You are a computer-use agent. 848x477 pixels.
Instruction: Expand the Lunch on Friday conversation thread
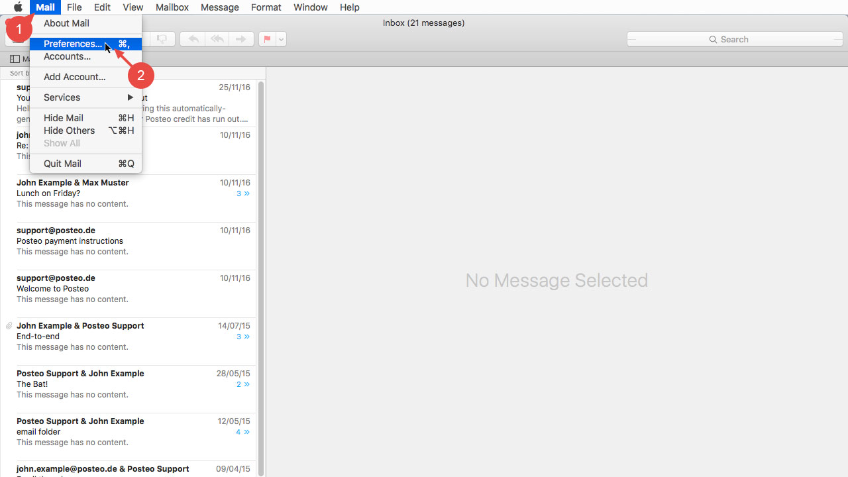point(242,193)
